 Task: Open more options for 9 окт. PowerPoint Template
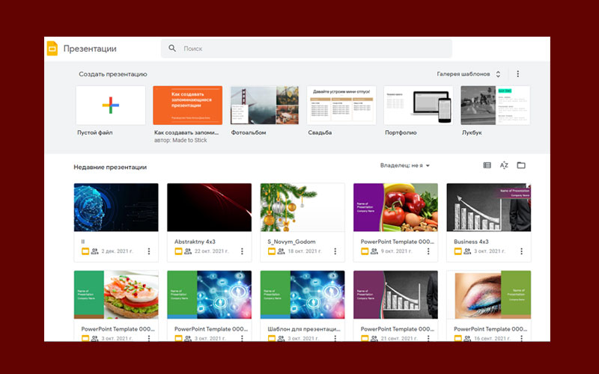428,251
